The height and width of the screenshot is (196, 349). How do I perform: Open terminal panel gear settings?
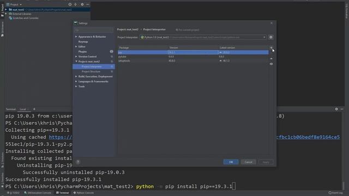click(336, 109)
